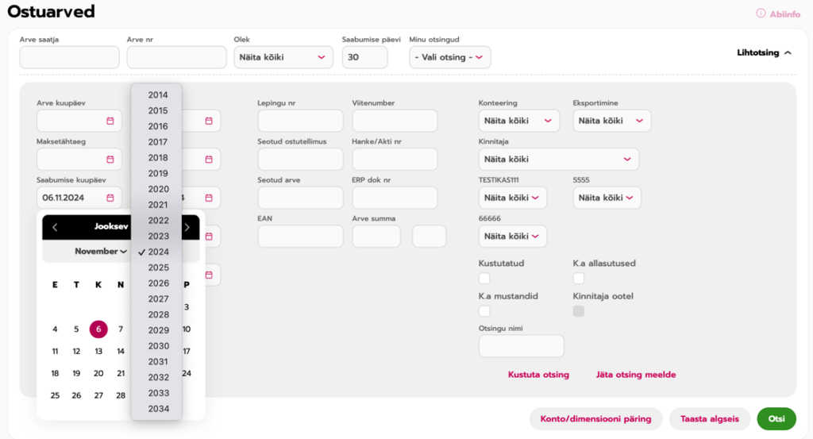Click calendar icon in Saabumise kuupäev field

point(110,198)
